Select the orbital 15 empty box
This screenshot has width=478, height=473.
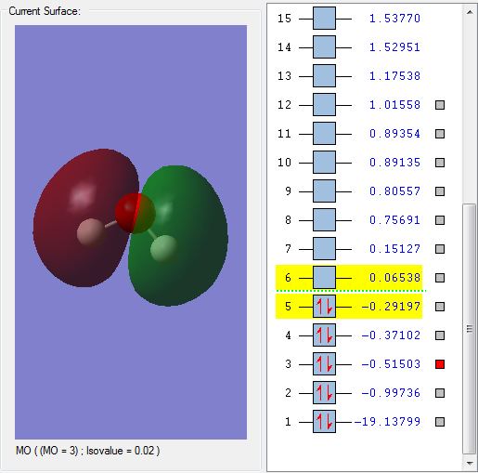324,19
